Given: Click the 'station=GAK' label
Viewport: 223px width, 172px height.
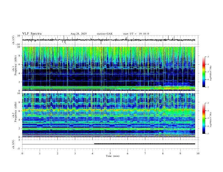Looking at the screenshot, I should click(x=105, y=34).
